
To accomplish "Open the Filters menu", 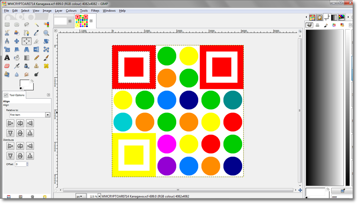I will pyautogui.click(x=95, y=11).
